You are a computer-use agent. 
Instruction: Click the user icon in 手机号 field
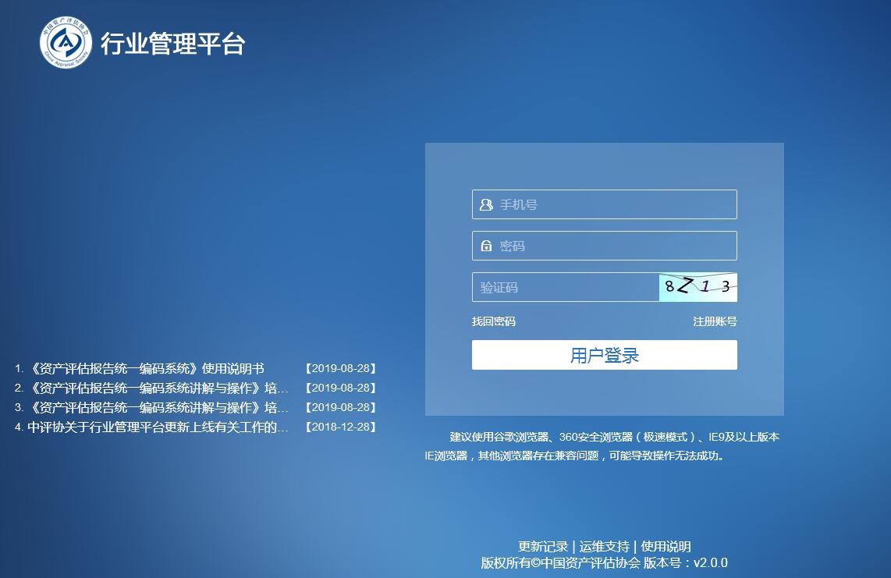(x=486, y=205)
